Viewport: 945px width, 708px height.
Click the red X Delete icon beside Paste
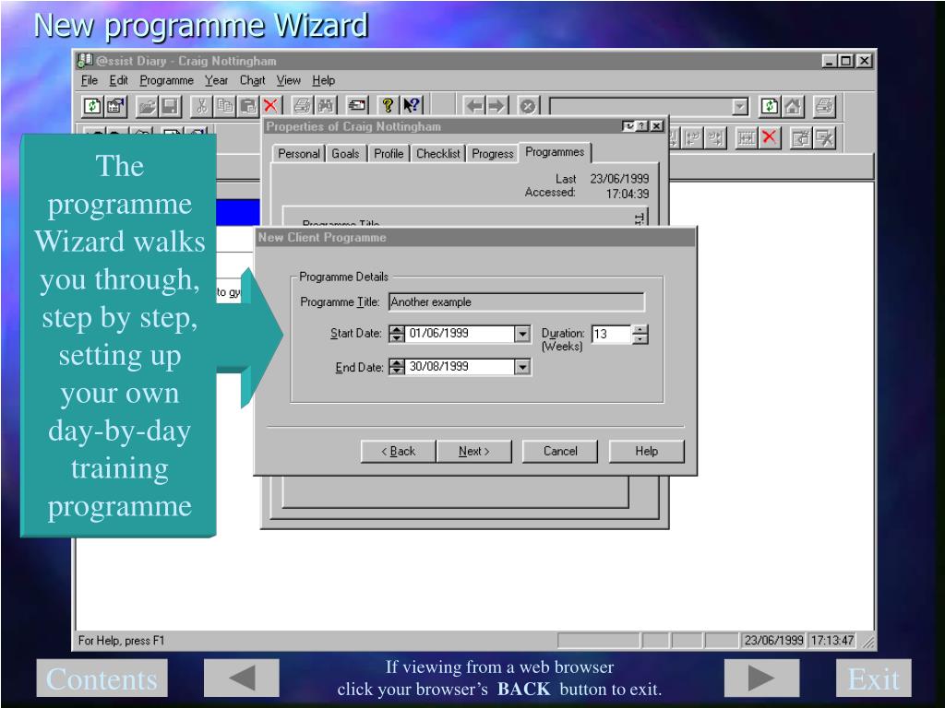point(270,107)
